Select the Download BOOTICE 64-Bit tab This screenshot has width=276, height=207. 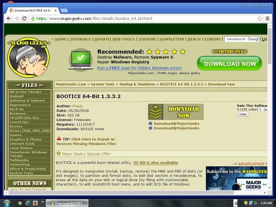pyautogui.click(x=33, y=11)
